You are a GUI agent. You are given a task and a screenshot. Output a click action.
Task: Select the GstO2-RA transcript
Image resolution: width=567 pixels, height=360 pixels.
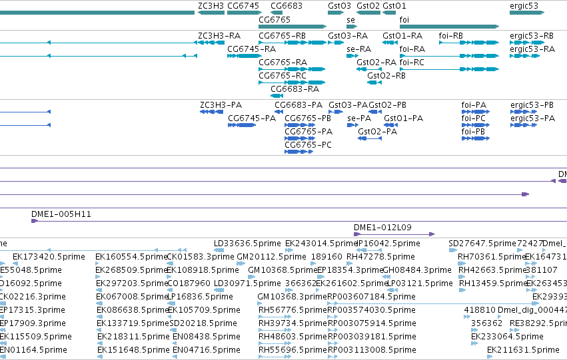coord(369,69)
